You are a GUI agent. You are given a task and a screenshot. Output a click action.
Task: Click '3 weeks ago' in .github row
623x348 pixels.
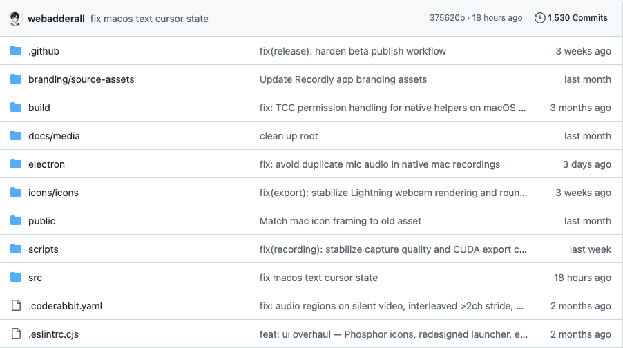583,51
